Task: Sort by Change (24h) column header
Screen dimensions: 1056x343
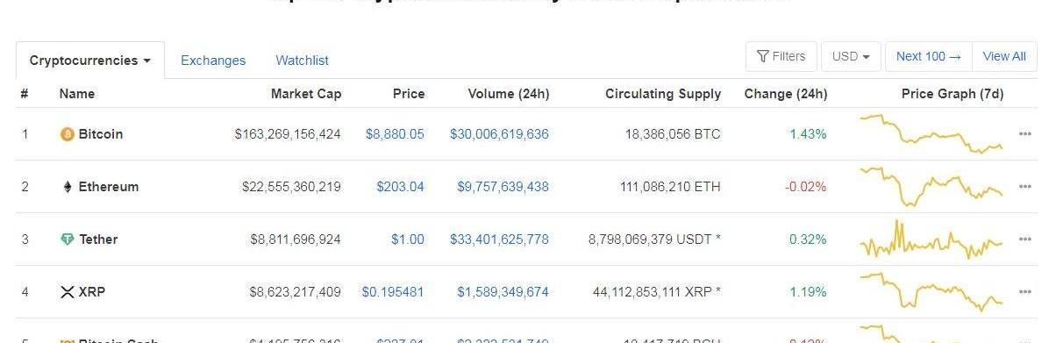Action: pos(786,94)
